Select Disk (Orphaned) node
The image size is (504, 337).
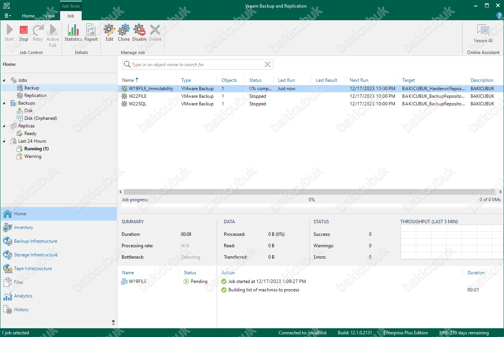coord(40,118)
